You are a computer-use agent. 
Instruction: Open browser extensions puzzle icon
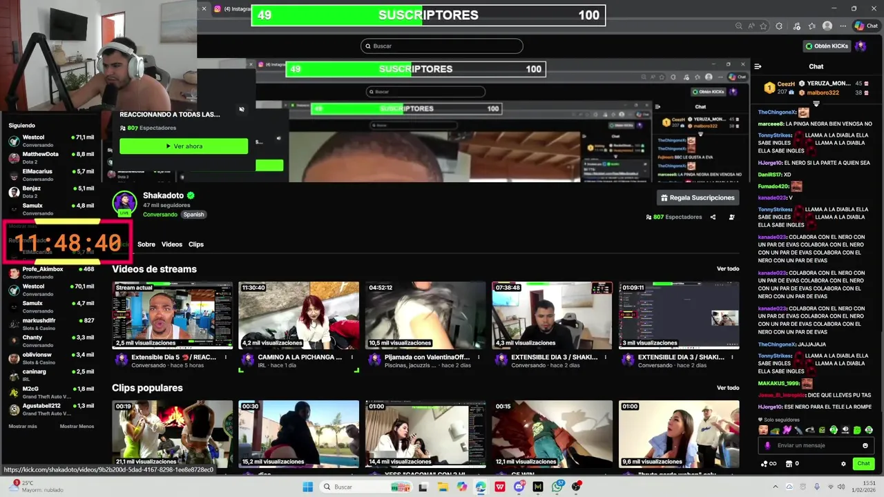(779, 26)
